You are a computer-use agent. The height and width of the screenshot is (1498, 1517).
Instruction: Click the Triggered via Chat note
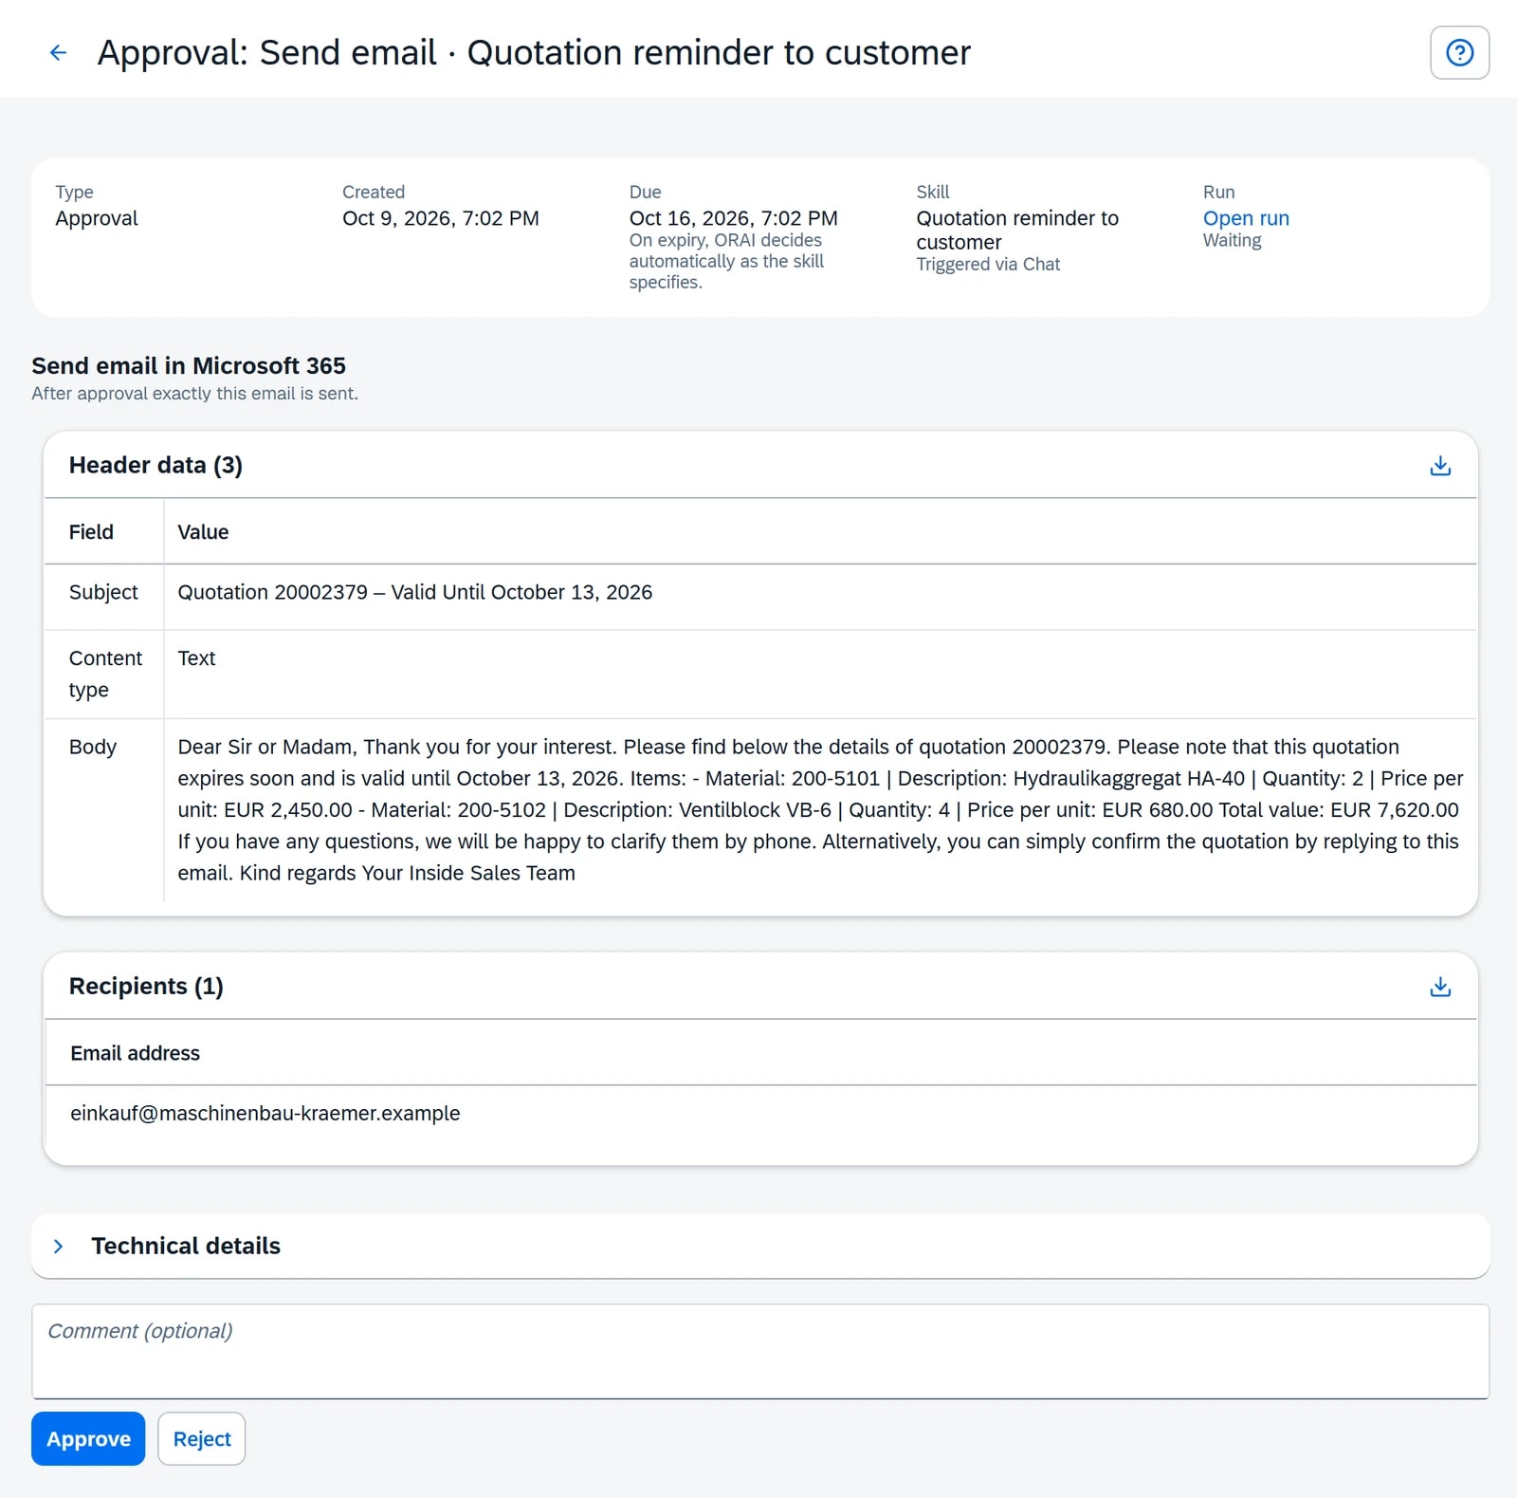pyautogui.click(x=988, y=264)
